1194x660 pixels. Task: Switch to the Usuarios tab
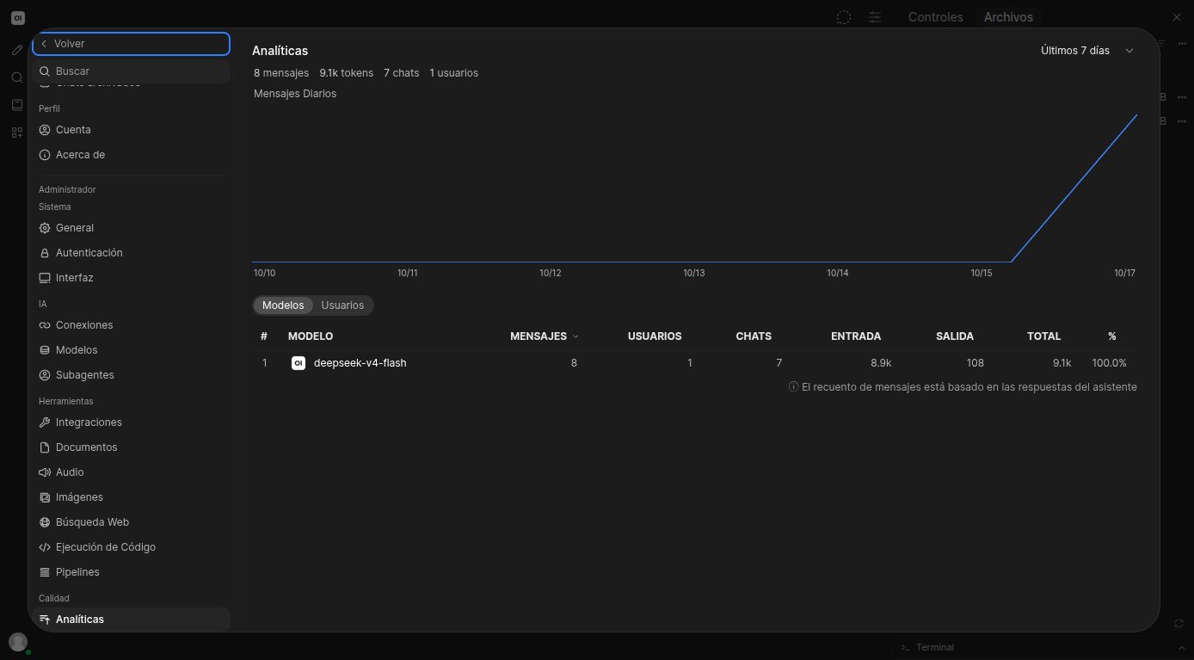[342, 305]
